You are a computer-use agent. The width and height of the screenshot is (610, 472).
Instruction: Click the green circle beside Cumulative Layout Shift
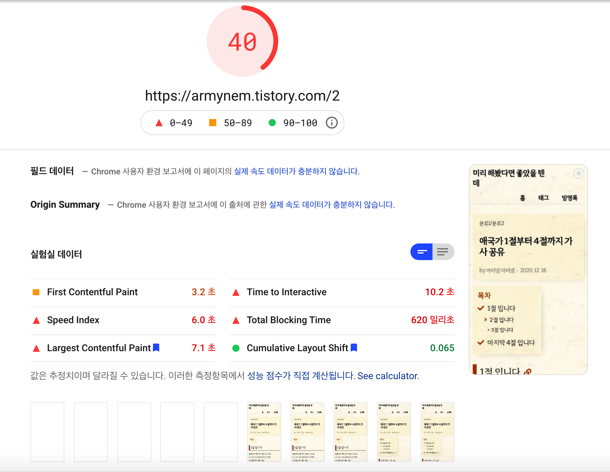236,348
